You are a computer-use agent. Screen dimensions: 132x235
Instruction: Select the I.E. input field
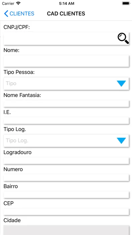[x=66, y=121]
